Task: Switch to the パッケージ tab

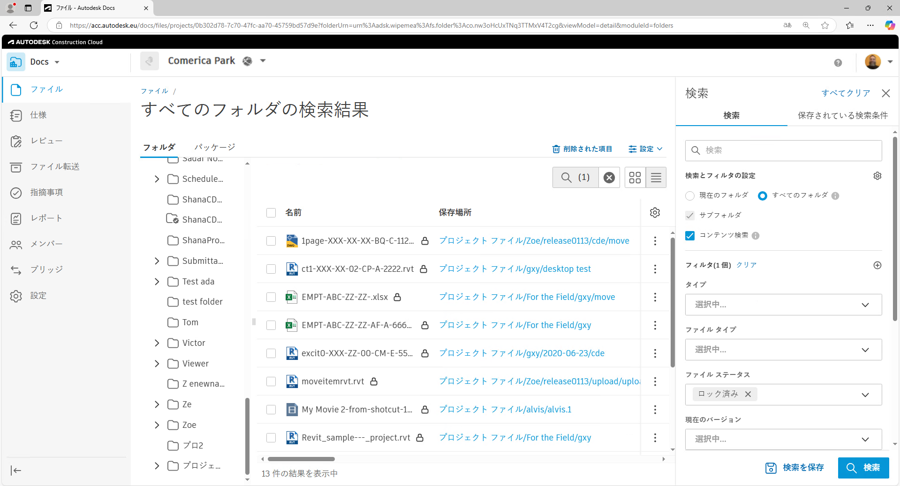Action: pyautogui.click(x=215, y=147)
